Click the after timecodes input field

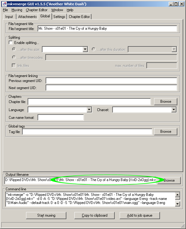pos(111,57)
